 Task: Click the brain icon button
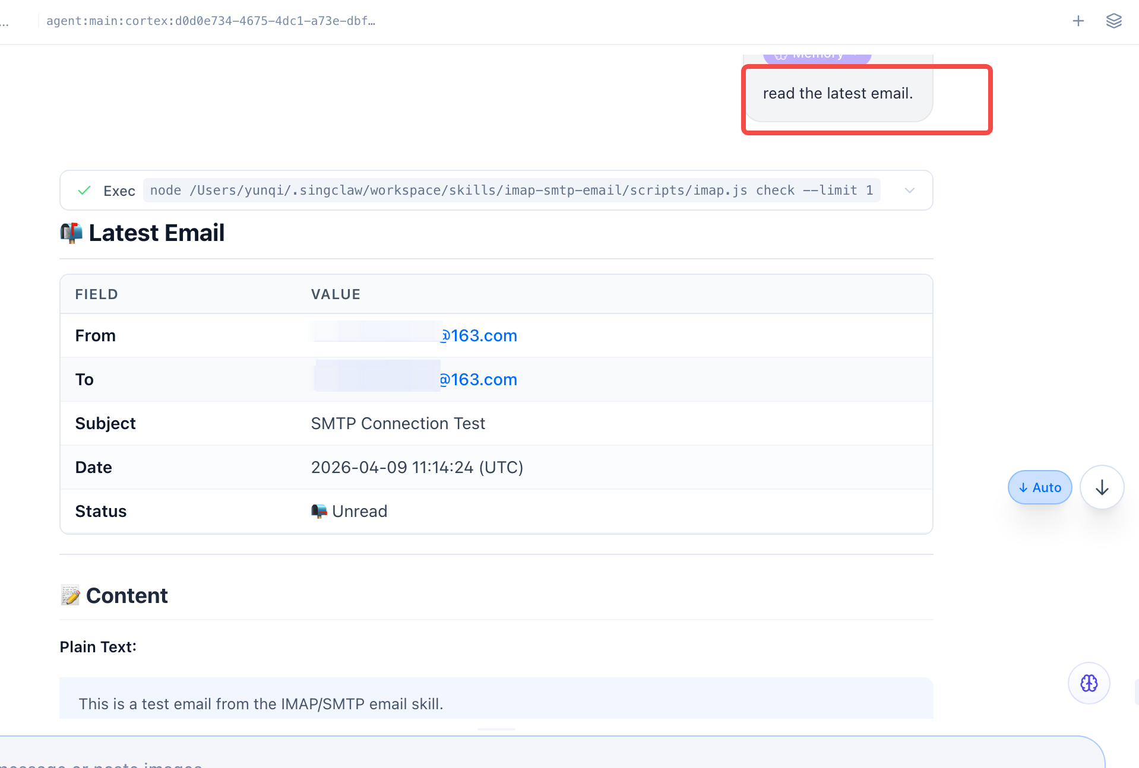click(1089, 683)
